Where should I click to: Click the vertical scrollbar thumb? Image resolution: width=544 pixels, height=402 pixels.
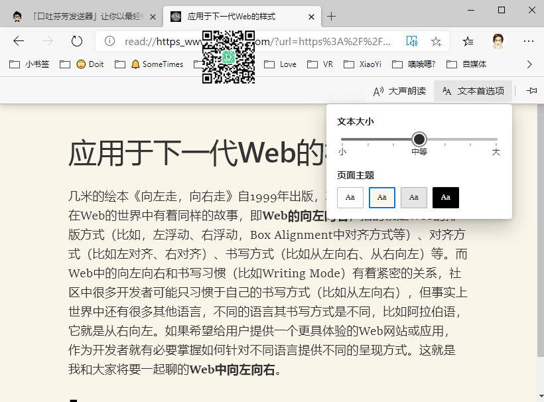pos(541,230)
